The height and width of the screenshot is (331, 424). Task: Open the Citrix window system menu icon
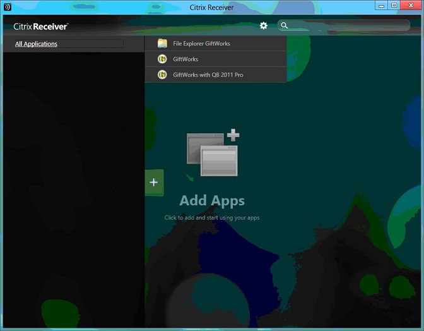point(8,7)
